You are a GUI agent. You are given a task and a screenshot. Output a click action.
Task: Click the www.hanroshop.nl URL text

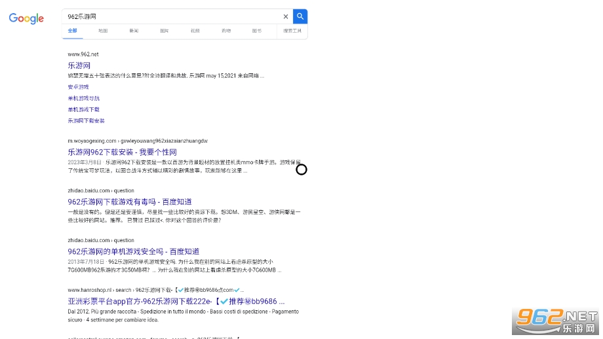pos(156,290)
